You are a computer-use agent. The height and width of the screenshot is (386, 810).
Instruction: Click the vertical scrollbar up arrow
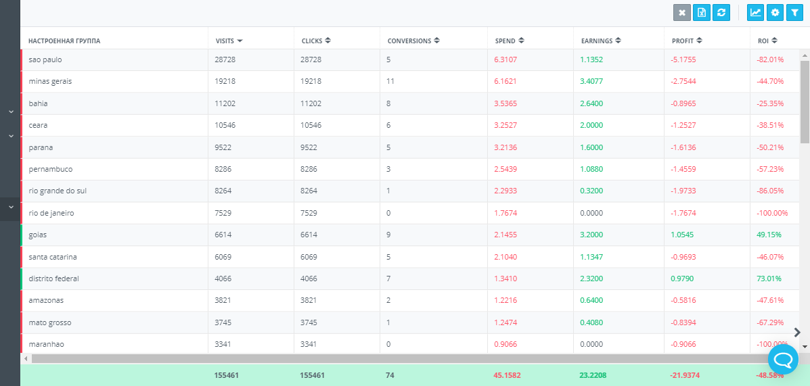[805, 55]
